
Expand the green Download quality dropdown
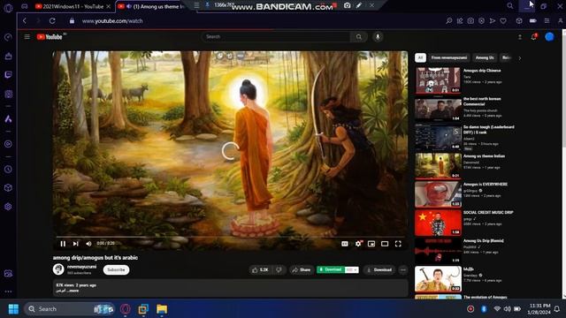coord(352,269)
